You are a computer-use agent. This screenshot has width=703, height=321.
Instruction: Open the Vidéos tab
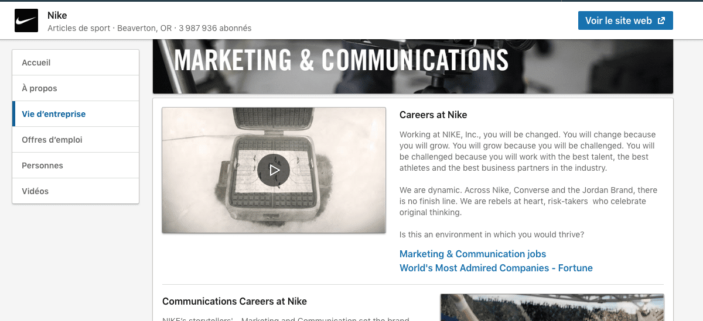[76, 191]
